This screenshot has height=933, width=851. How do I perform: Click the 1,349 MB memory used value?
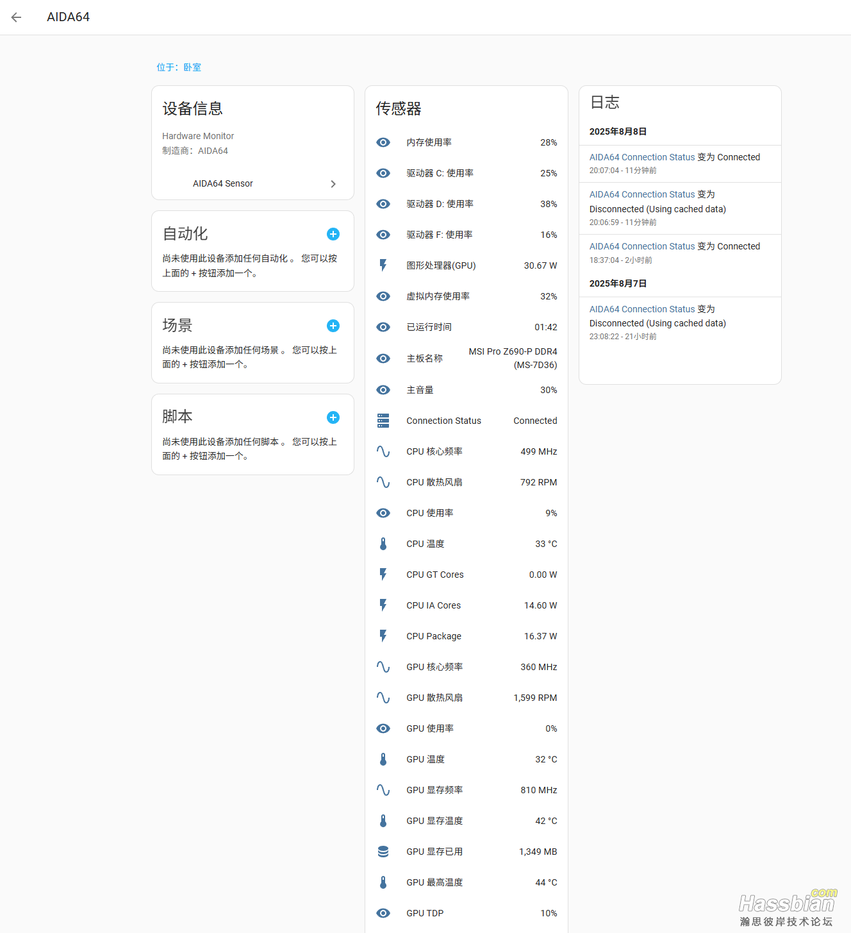[x=538, y=852]
